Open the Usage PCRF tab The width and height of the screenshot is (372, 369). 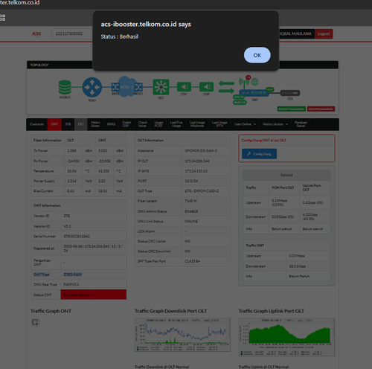(x=158, y=124)
